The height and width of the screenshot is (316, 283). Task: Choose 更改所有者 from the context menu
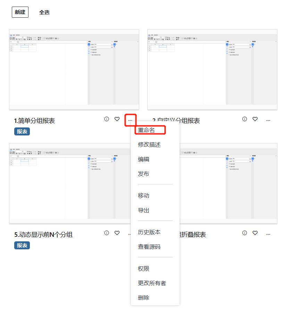point(152,283)
